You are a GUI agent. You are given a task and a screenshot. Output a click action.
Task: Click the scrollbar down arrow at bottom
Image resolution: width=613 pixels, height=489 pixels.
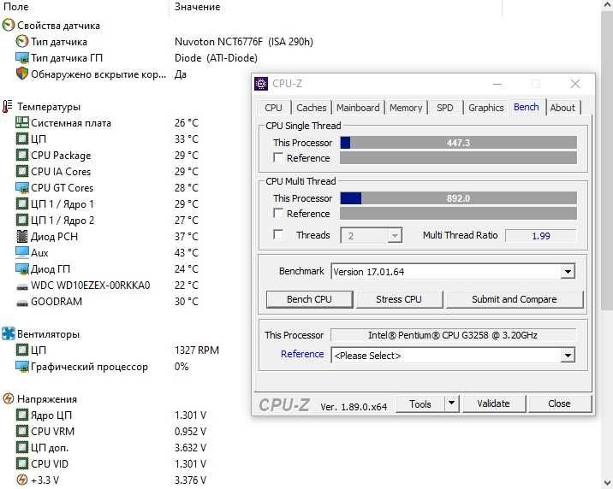607,482
